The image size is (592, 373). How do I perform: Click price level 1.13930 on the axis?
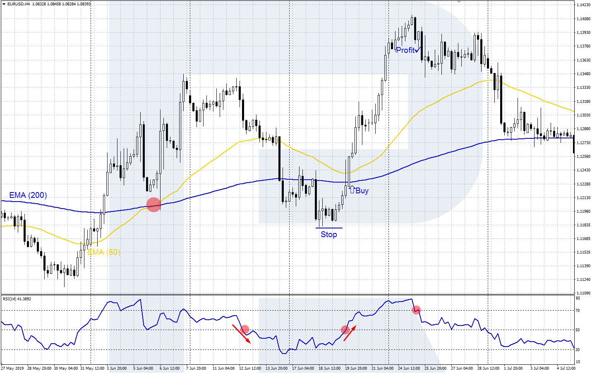583,32
